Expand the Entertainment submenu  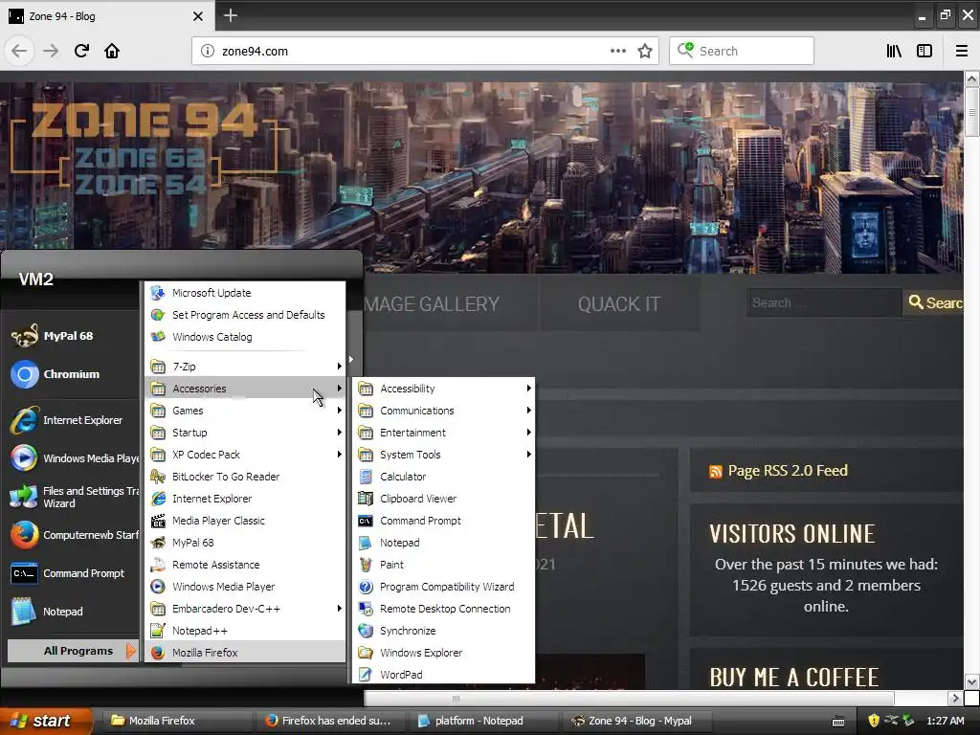[443, 433]
